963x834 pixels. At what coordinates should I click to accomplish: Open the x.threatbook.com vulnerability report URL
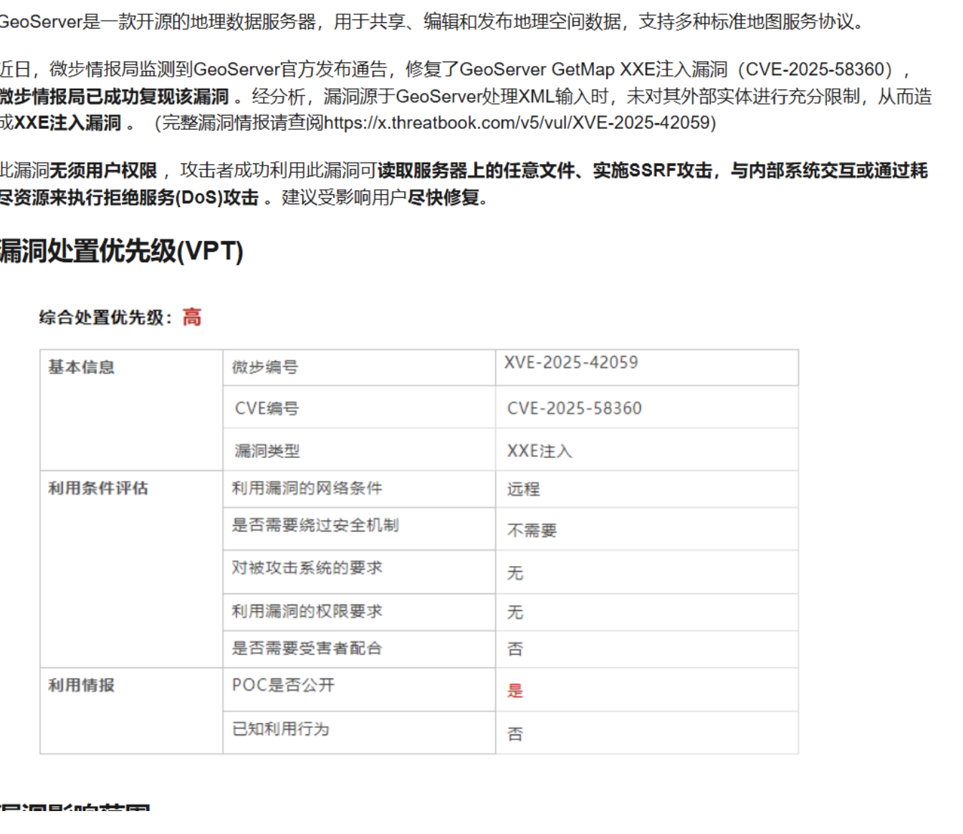[x=517, y=123]
